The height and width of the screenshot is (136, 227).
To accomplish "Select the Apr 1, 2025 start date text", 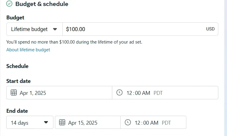I will coord(33,93).
